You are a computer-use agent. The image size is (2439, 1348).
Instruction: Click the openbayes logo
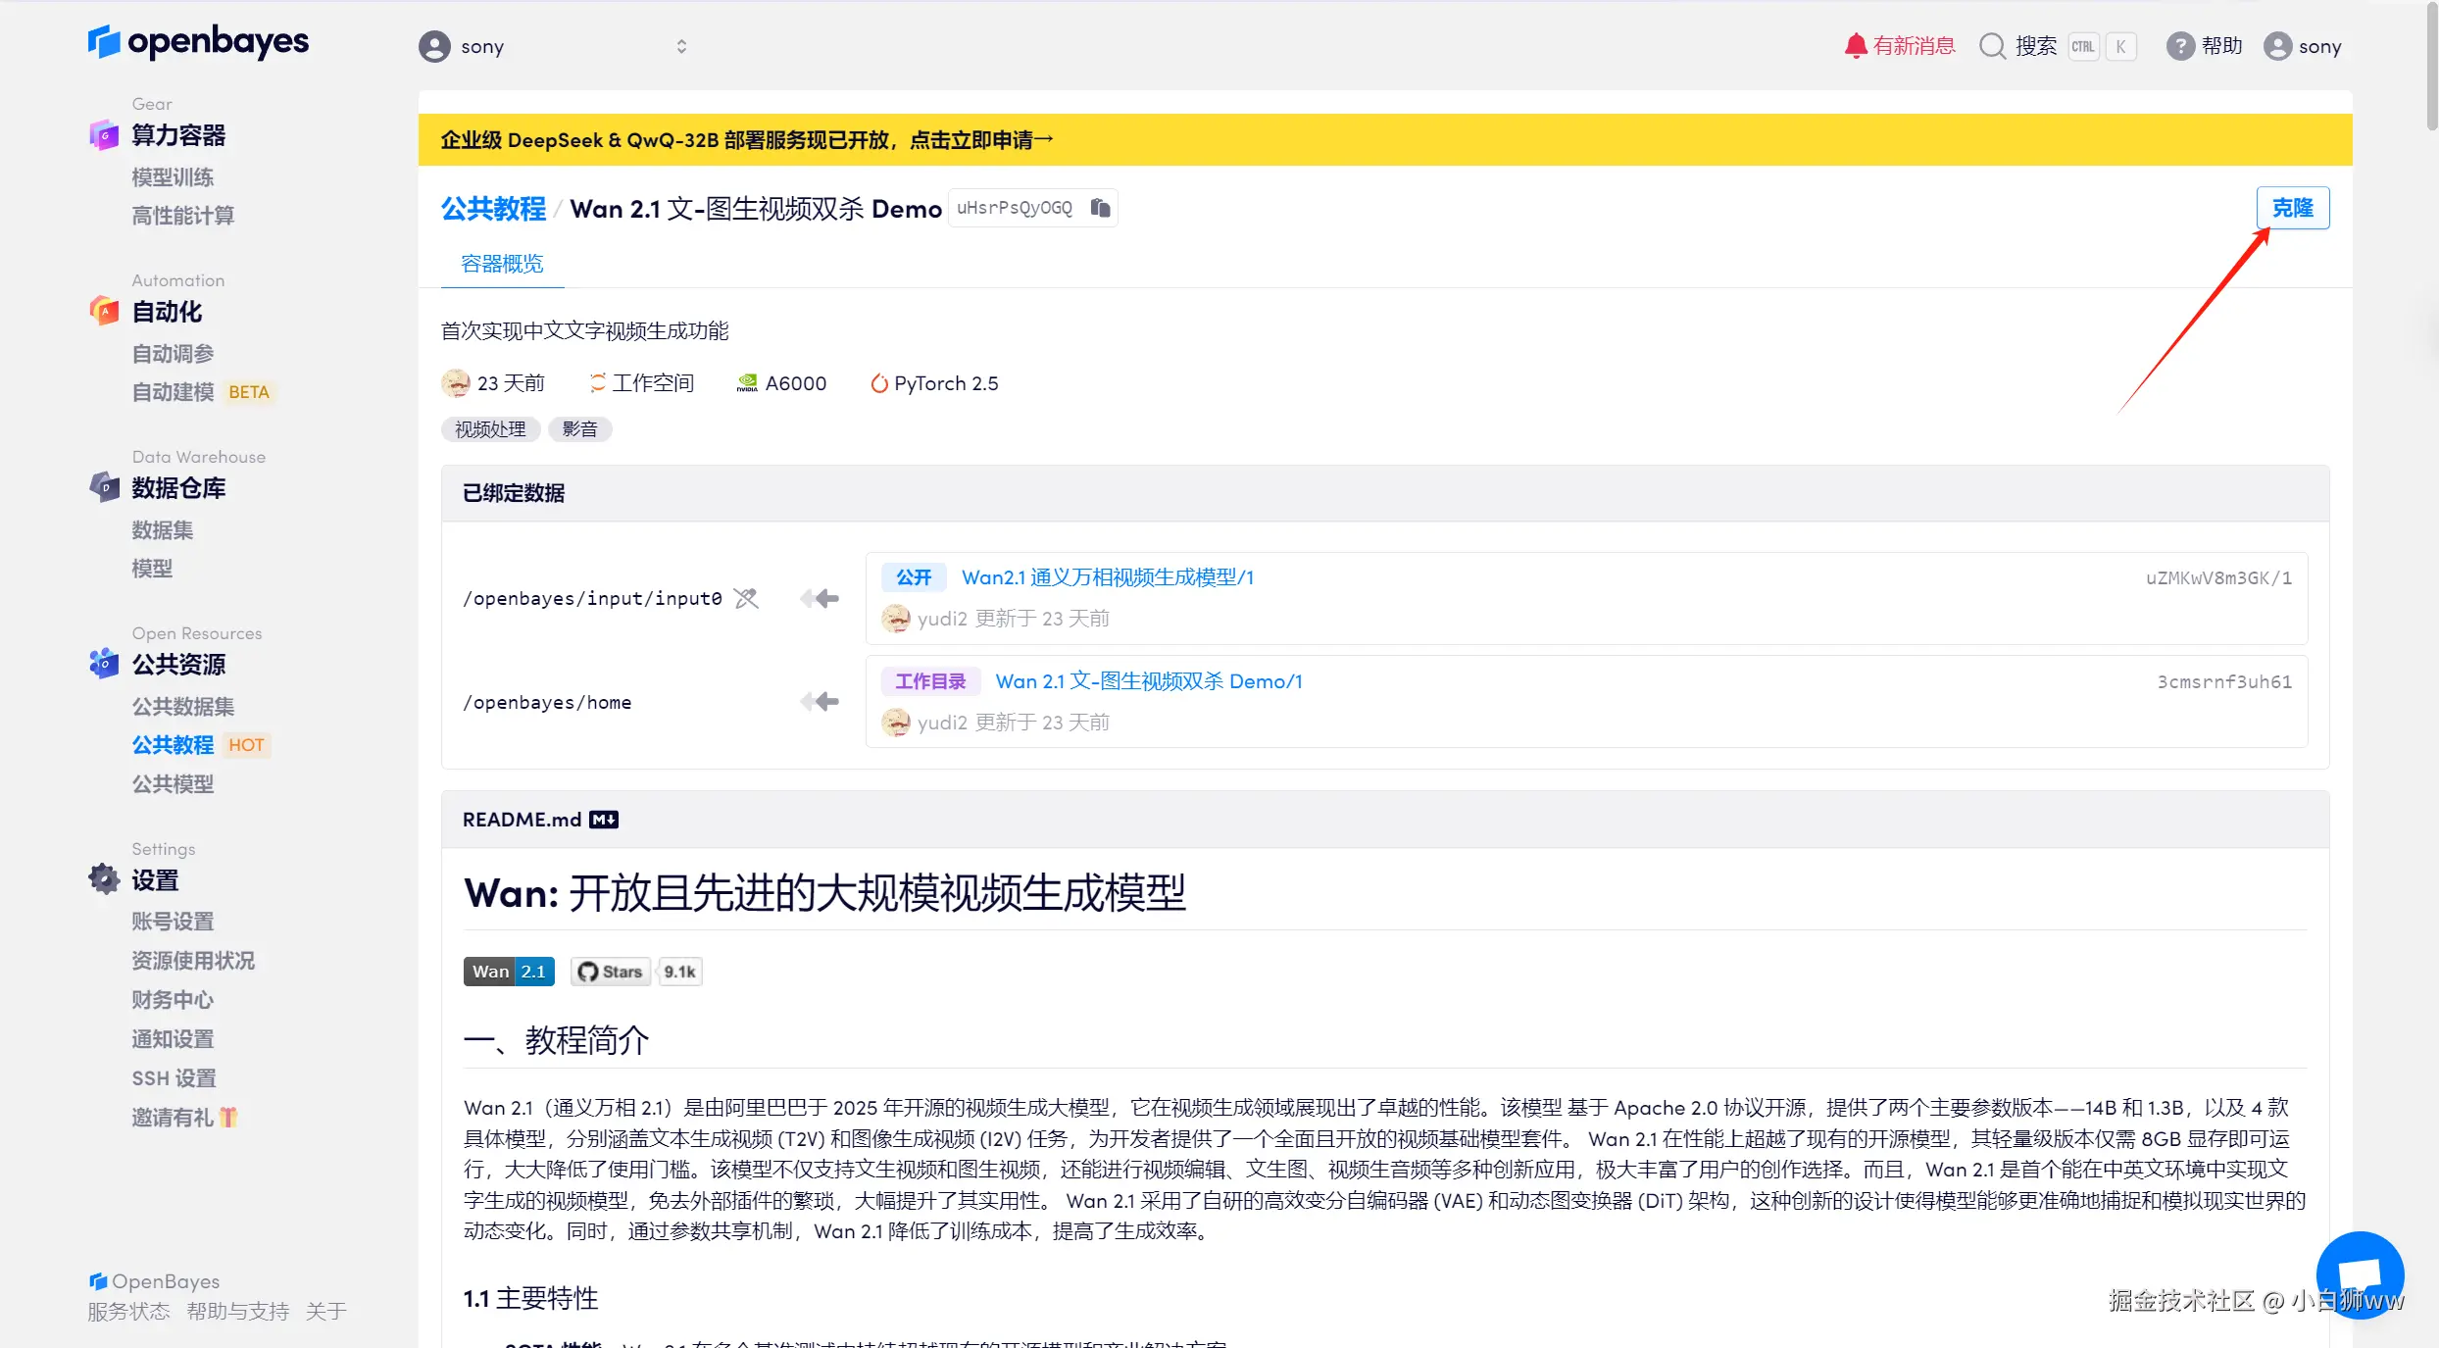tap(198, 42)
